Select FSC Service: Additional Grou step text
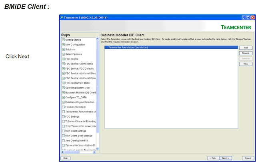The width and height of the screenshot is (256, 162). pyautogui.click(x=80, y=78)
